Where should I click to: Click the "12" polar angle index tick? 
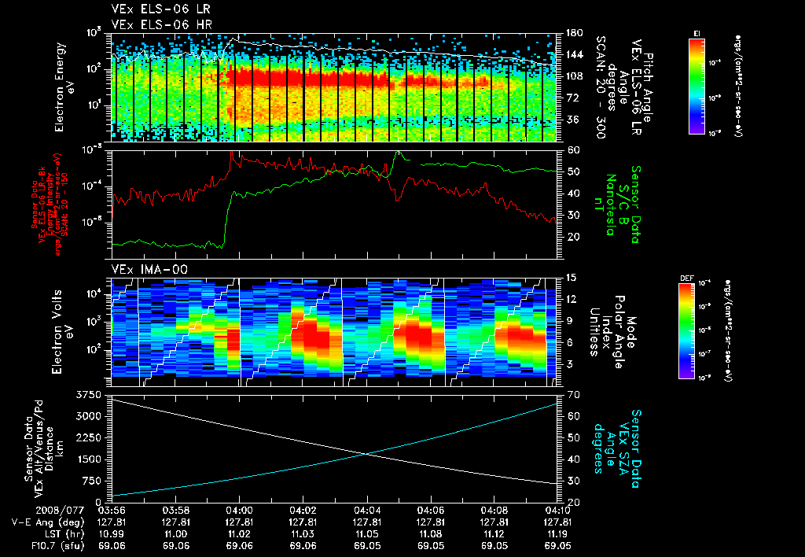pyautogui.click(x=571, y=299)
